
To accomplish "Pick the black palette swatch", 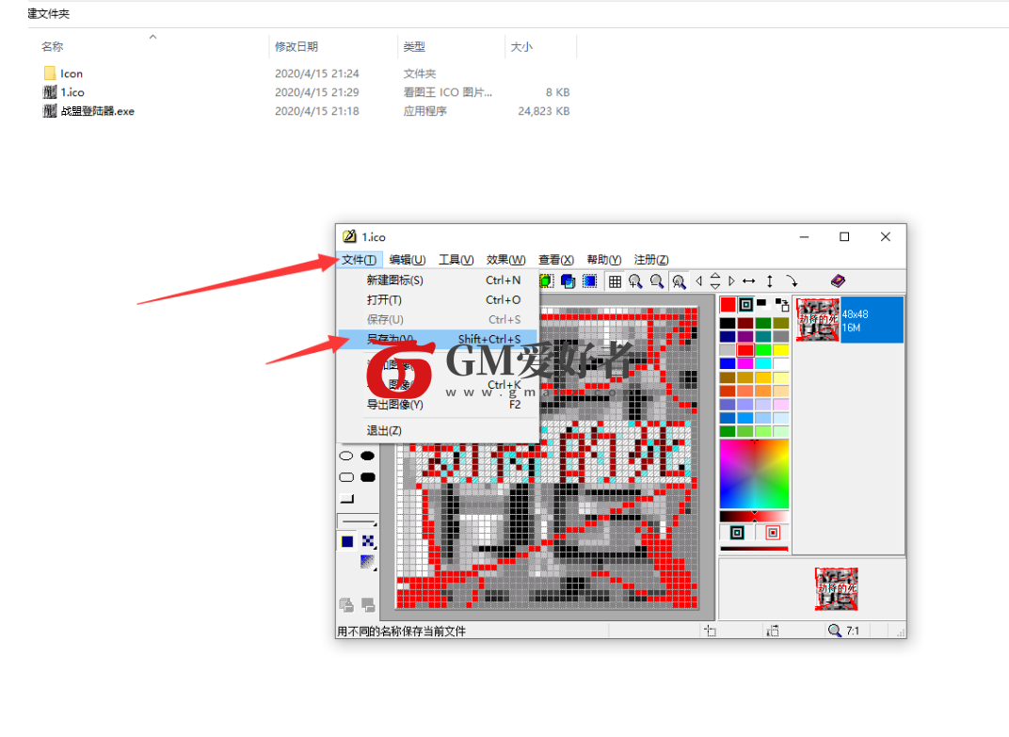I will coord(728,323).
